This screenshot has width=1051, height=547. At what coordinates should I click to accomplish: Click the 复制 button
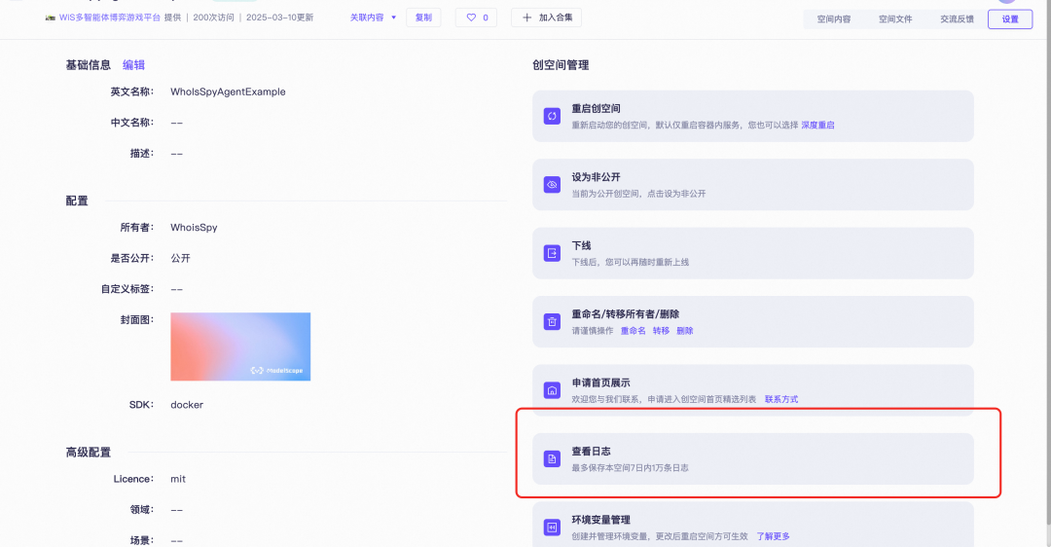(x=423, y=18)
